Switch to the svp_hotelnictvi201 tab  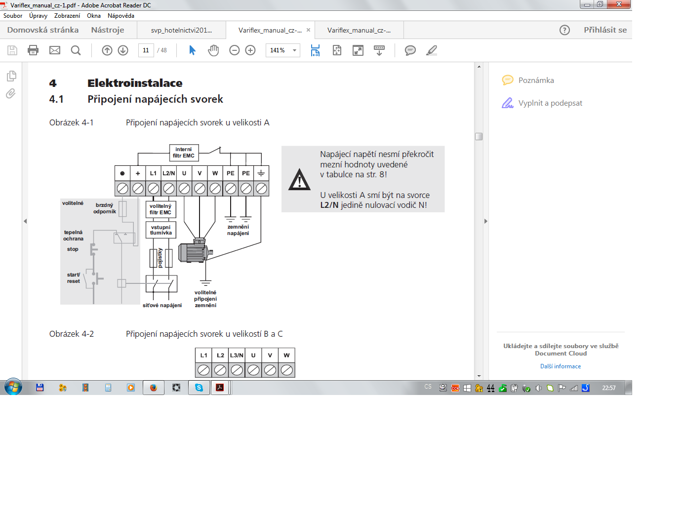[181, 30]
